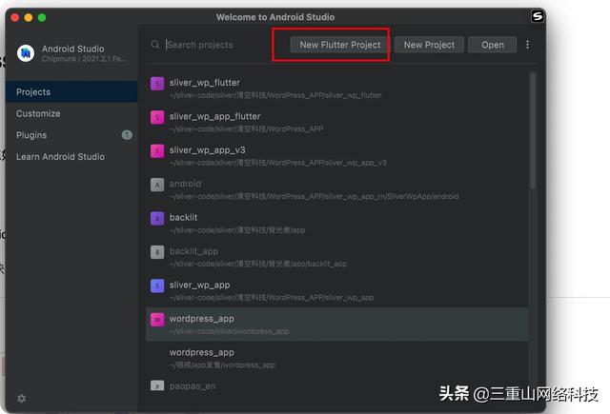
Task: Open the backlit project
Action: click(x=336, y=224)
